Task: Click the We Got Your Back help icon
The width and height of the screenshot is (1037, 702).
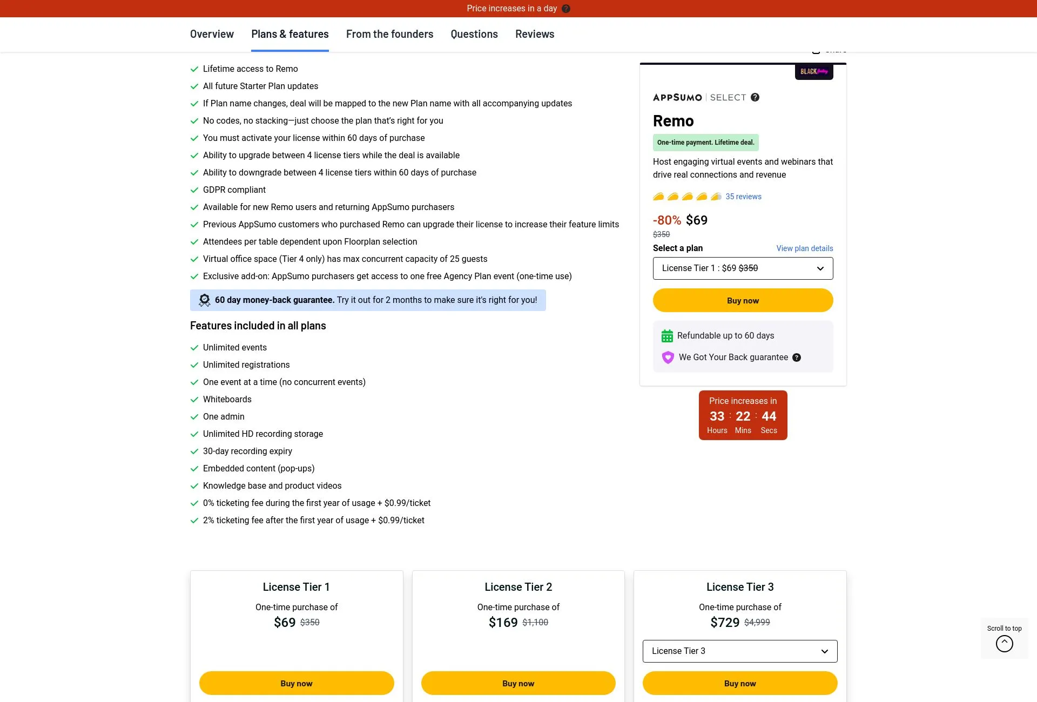Action: click(x=797, y=357)
